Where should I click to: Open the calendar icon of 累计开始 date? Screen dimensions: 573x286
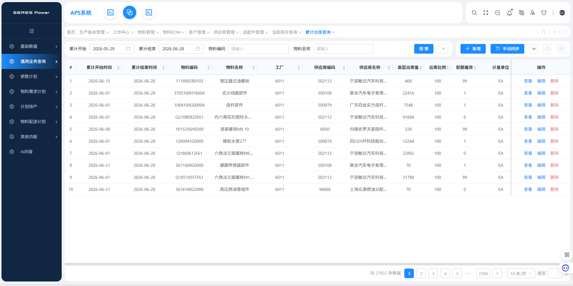[128, 48]
